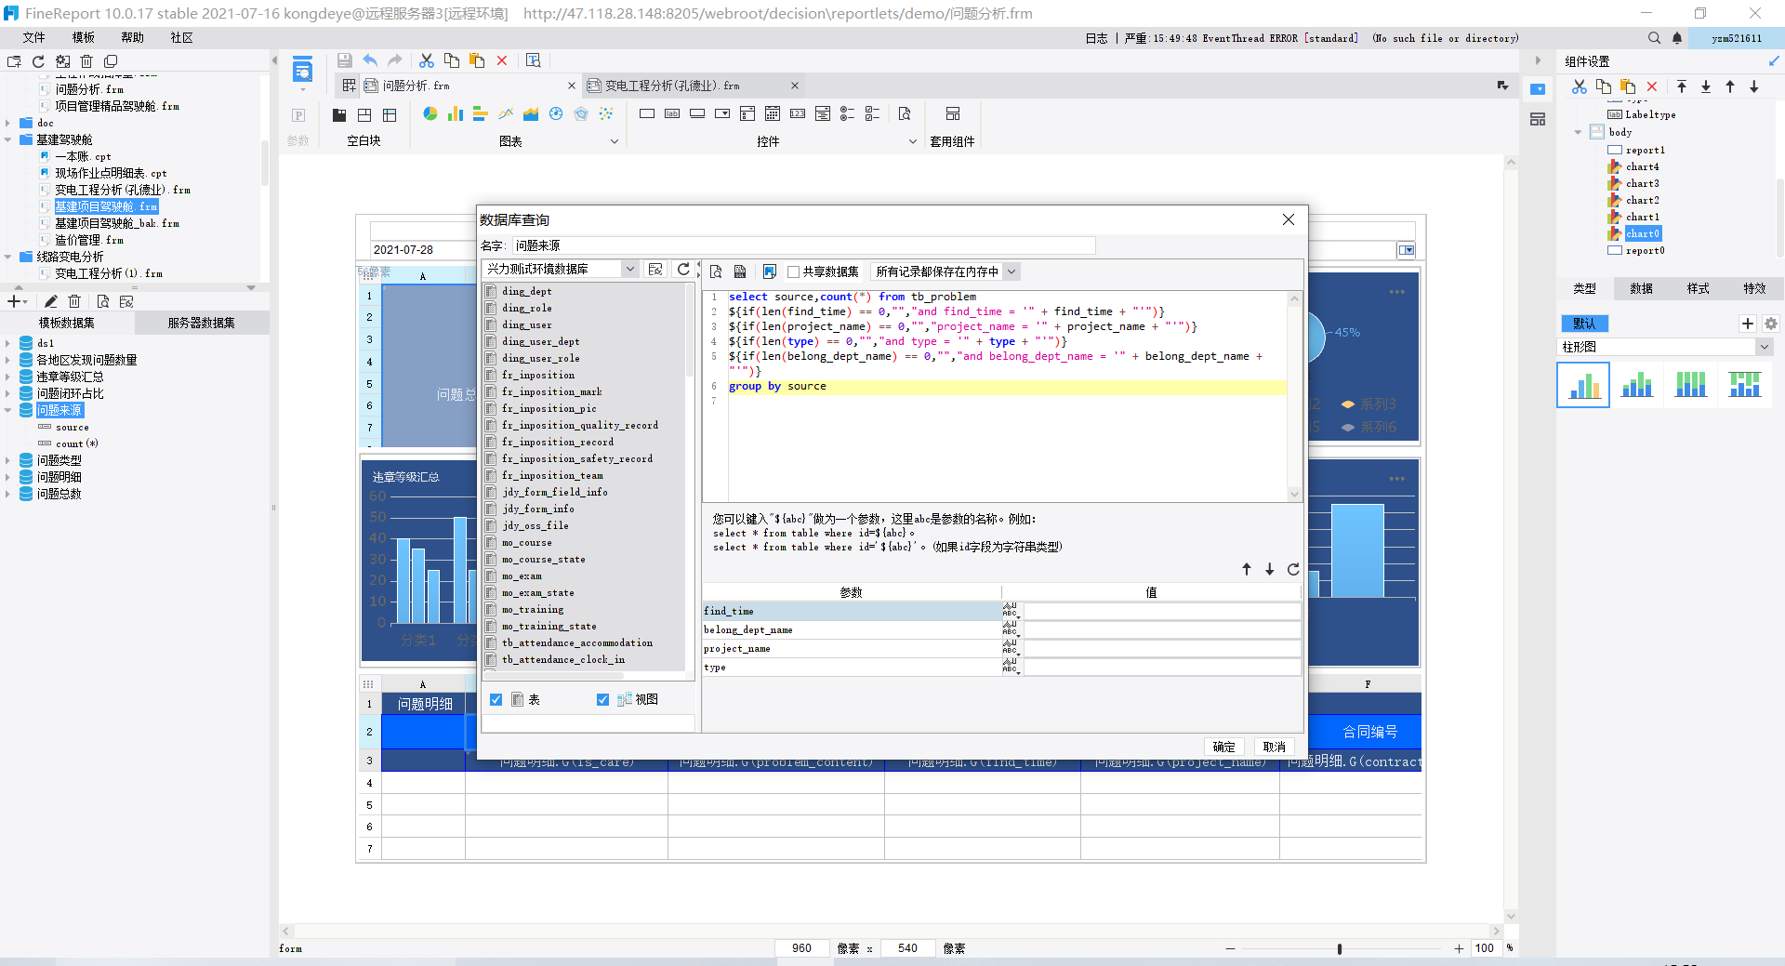Open the 帮助 menu
Screen dimensions: 1785x966
coord(132,37)
